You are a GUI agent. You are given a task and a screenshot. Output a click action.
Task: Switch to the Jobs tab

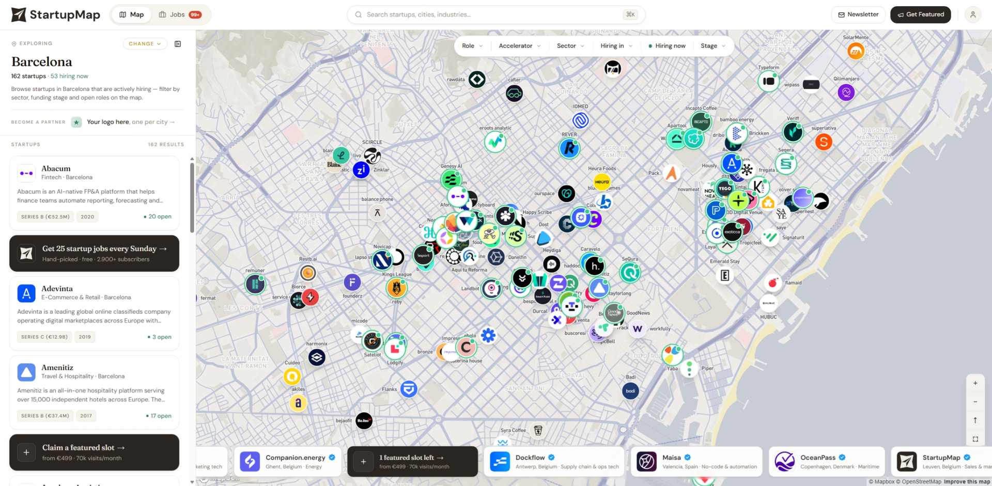(180, 14)
